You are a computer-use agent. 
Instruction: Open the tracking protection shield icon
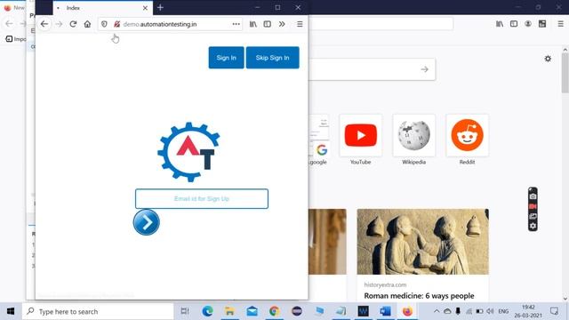point(104,24)
